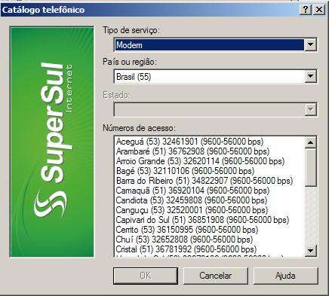Viewport: 329px width, 296px height.
Task: Select Canguçu (53) 32520001 access number
Action: coord(192,210)
